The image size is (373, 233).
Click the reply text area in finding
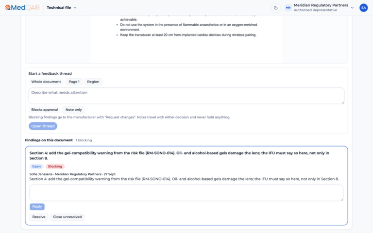(186, 193)
